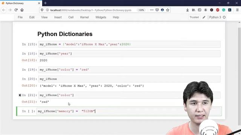The image size is (241, 135).
Task: Click the Grammarly extension icon
Action: 224,10
